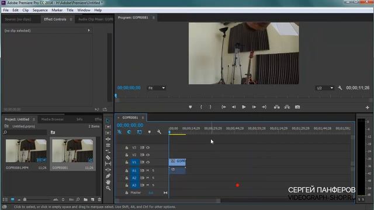
Task: Export frame with camera icon
Action: pos(297,107)
